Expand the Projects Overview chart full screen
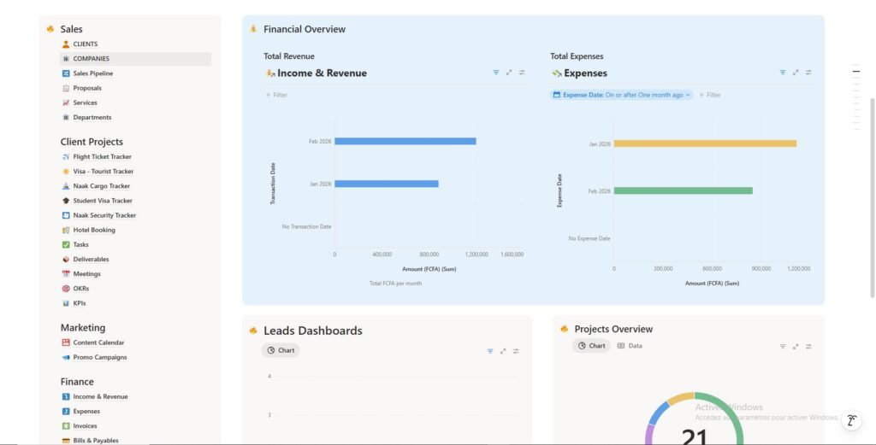876x445 pixels. [796, 347]
